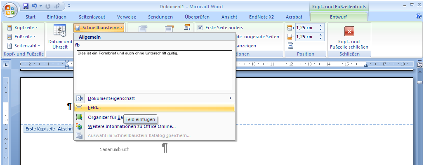This screenshot has height=165, width=424.
Task: Open Word help question mark
Action: tap(419, 16)
